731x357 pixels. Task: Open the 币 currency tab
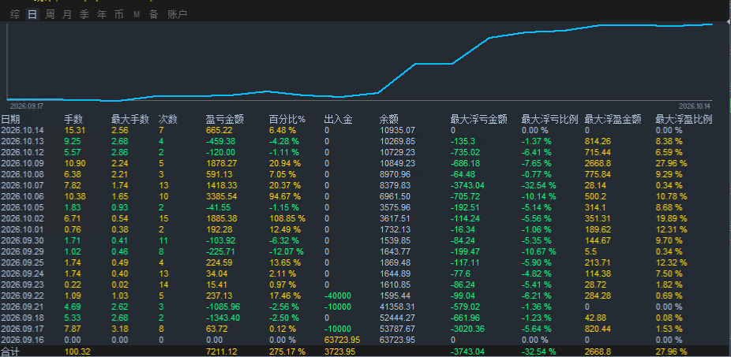(x=119, y=14)
